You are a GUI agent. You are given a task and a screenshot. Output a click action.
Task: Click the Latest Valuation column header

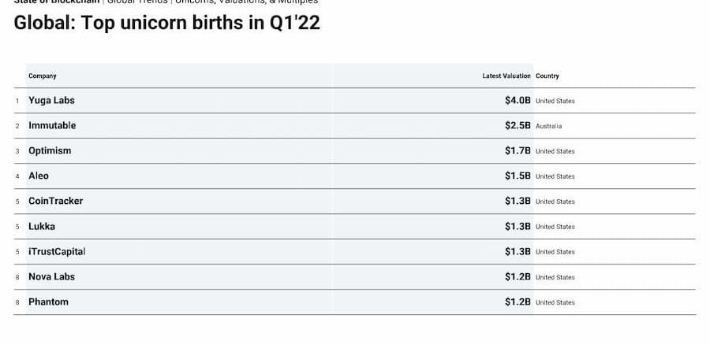[x=506, y=76]
